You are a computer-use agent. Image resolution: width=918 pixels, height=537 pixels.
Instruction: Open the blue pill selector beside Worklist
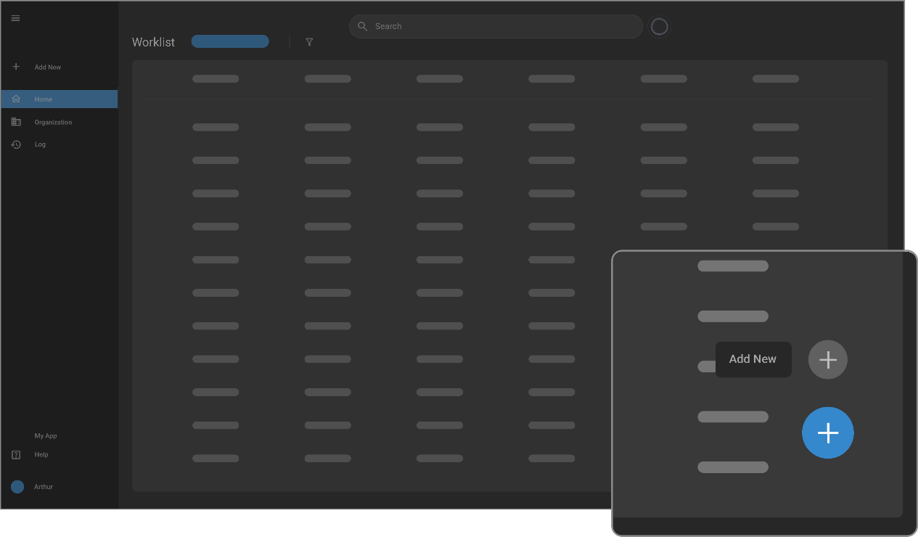pyautogui.click(x=230, y=41)
